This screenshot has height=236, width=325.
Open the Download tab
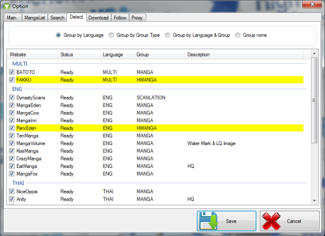pyautogui.click(x=99, y=18)
